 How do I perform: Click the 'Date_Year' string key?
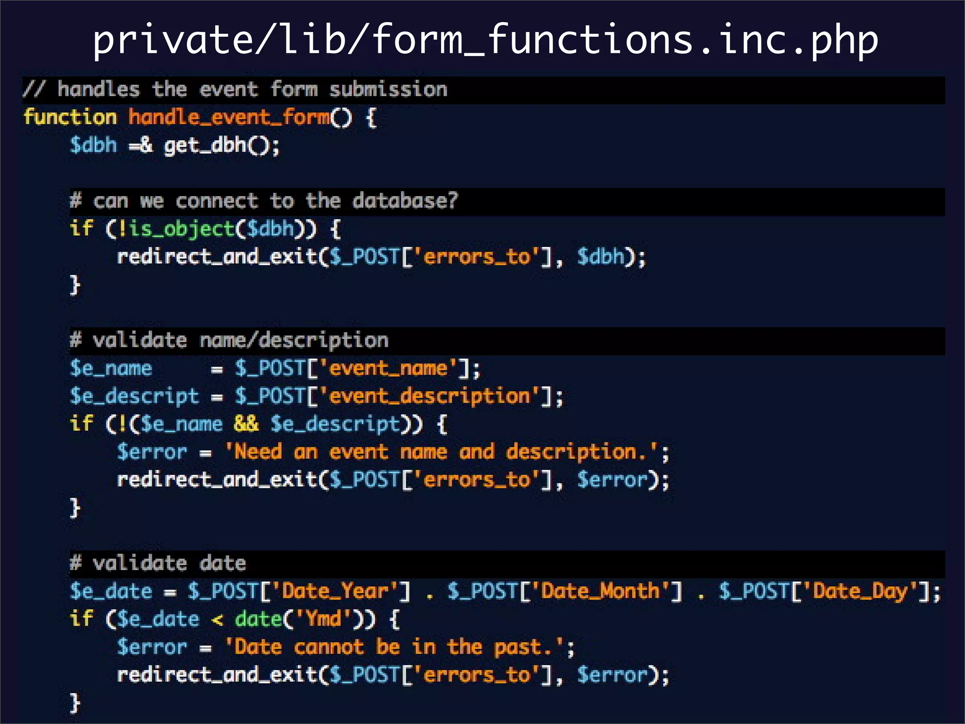pos(335,591)
